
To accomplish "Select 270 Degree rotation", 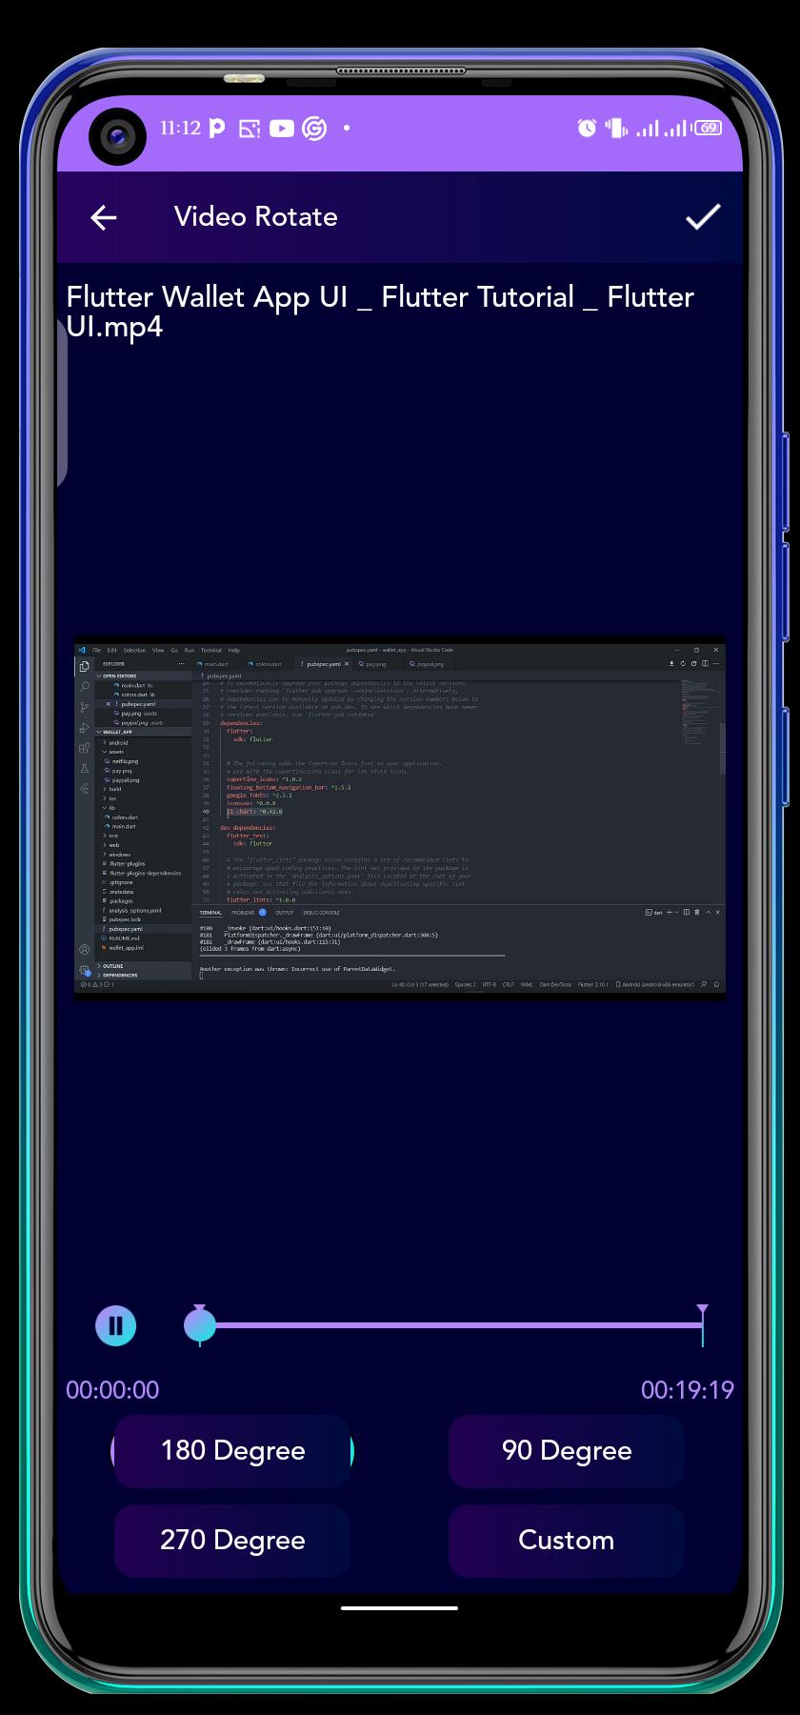I will pyautogui.click(x=232, y=1541).
